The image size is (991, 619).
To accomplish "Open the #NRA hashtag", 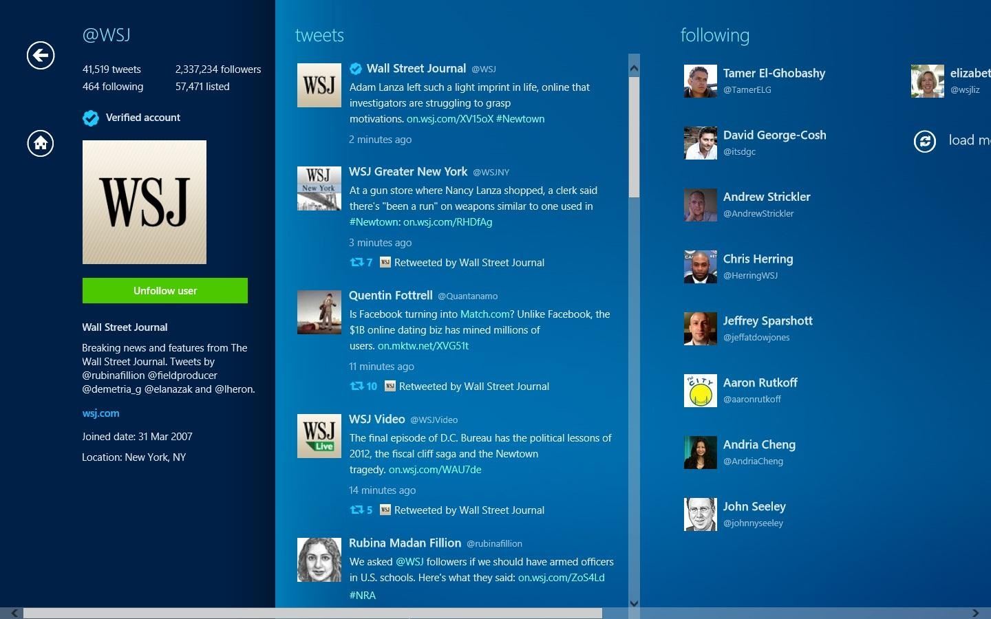I will (x=363, y=596).
